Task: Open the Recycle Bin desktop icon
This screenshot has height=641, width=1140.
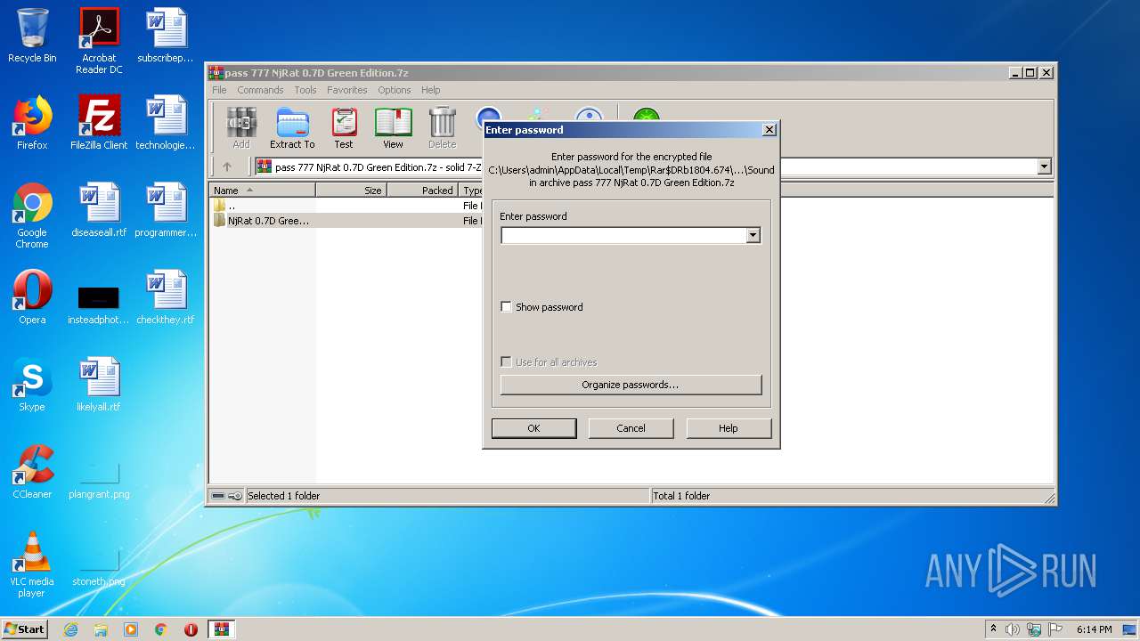Action: click(x=32, y=36)
